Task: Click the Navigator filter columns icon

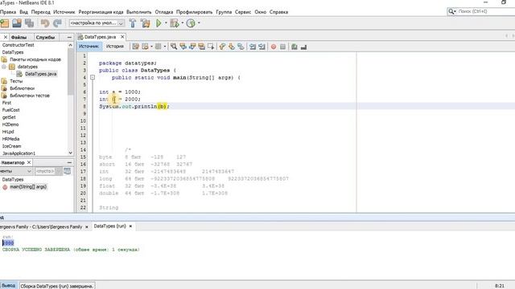Action: coord(67,171)
